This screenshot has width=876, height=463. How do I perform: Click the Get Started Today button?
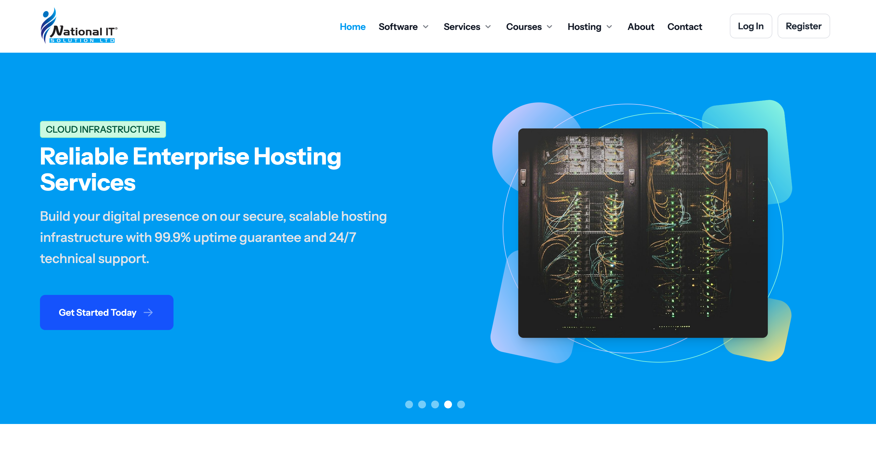[x=107, y=312]
